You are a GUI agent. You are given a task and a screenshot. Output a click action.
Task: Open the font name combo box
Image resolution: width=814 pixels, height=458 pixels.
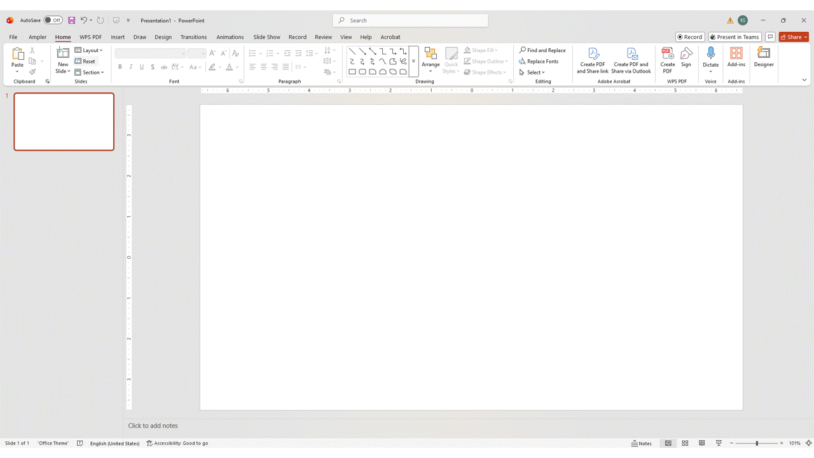click(x=150, y=53)
